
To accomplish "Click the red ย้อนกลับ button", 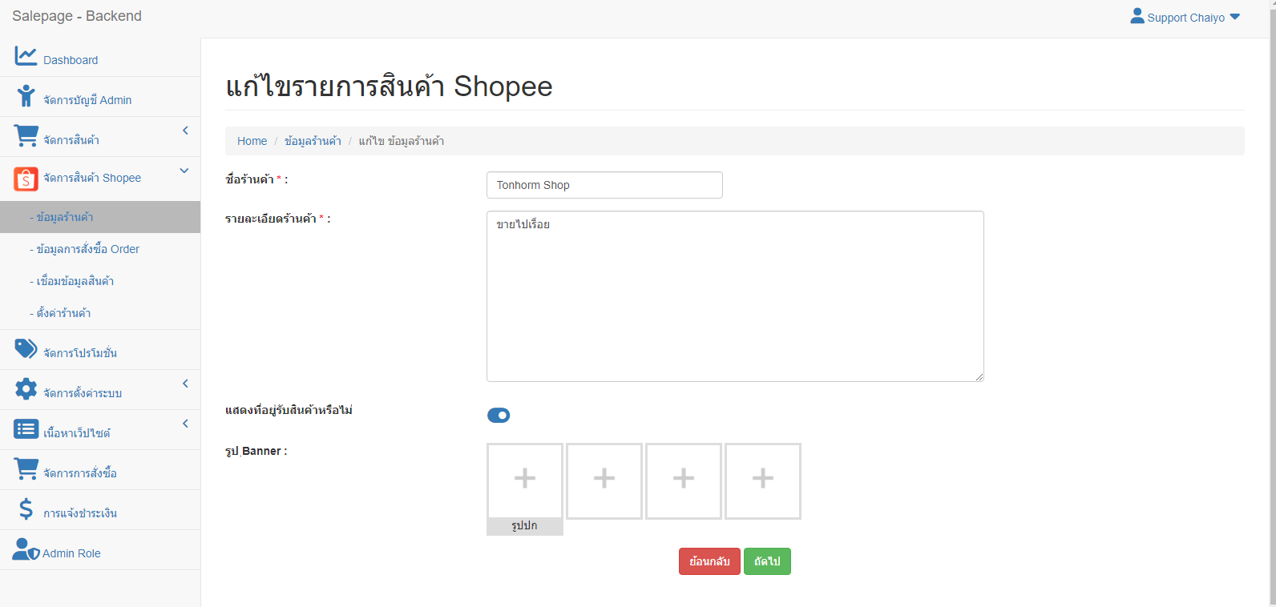I will pyautogui.click(x=709, y=561).
